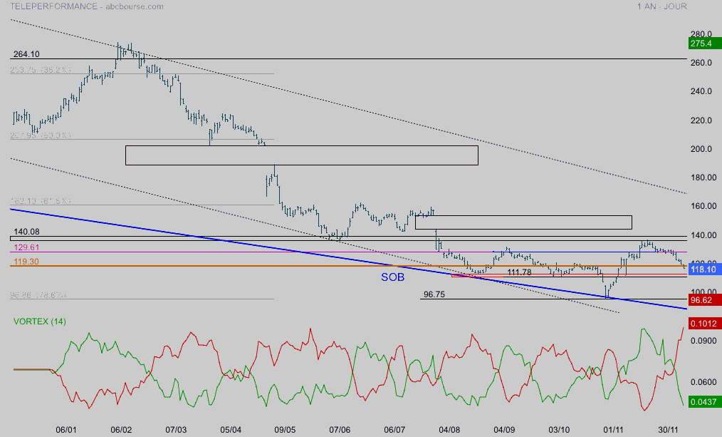Click the 0.0900 vortex axis label

coord(703,341)
